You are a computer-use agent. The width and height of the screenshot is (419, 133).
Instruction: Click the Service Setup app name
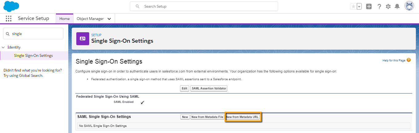[x=34, y=18]
